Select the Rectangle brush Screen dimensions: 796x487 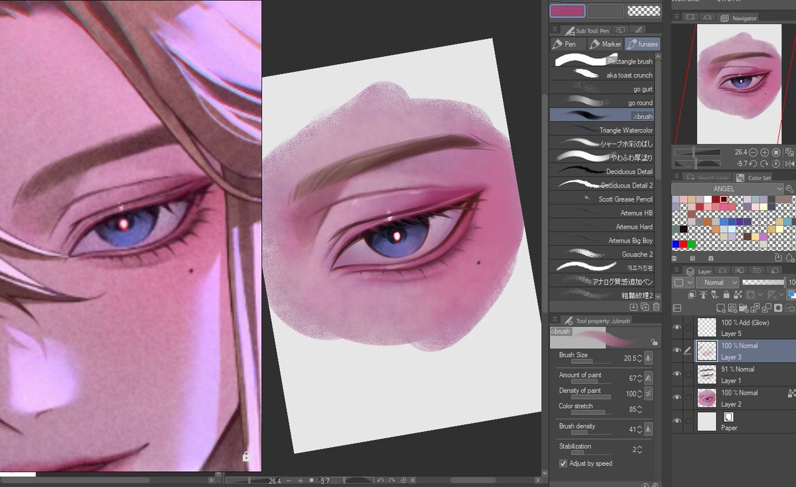point(602,61)
